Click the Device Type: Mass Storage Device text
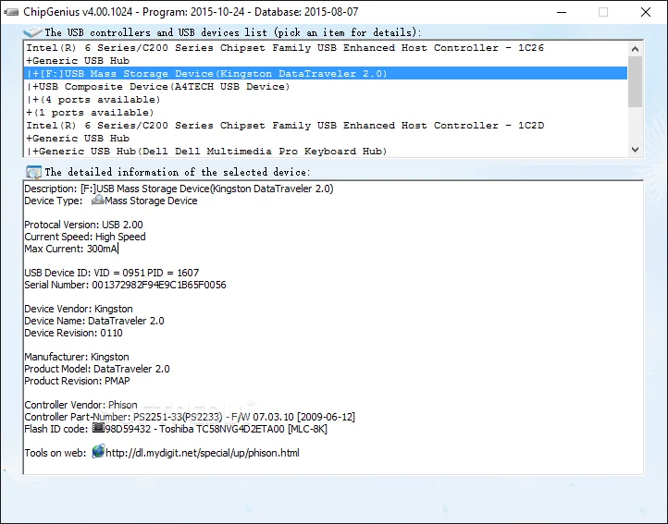Viewport: 668px width, 524px height. 111,201
